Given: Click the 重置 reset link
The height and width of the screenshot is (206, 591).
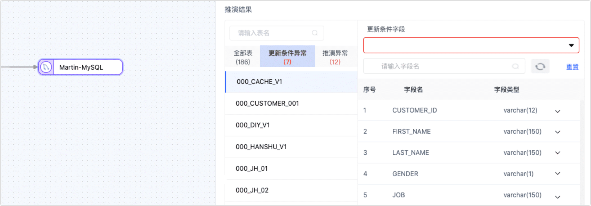Looking at the screenshot, I should pyautogui.click(x=572, y=67).
